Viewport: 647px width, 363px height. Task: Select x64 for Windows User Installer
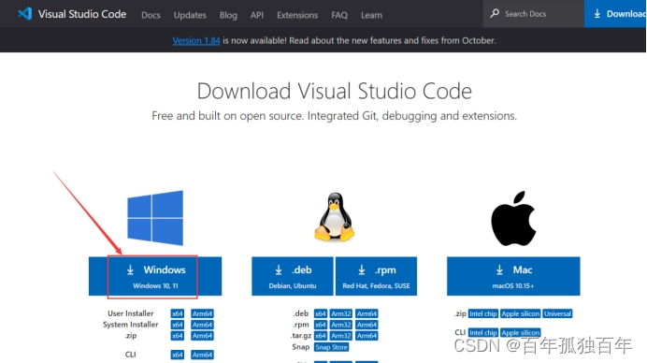[178, 313]
